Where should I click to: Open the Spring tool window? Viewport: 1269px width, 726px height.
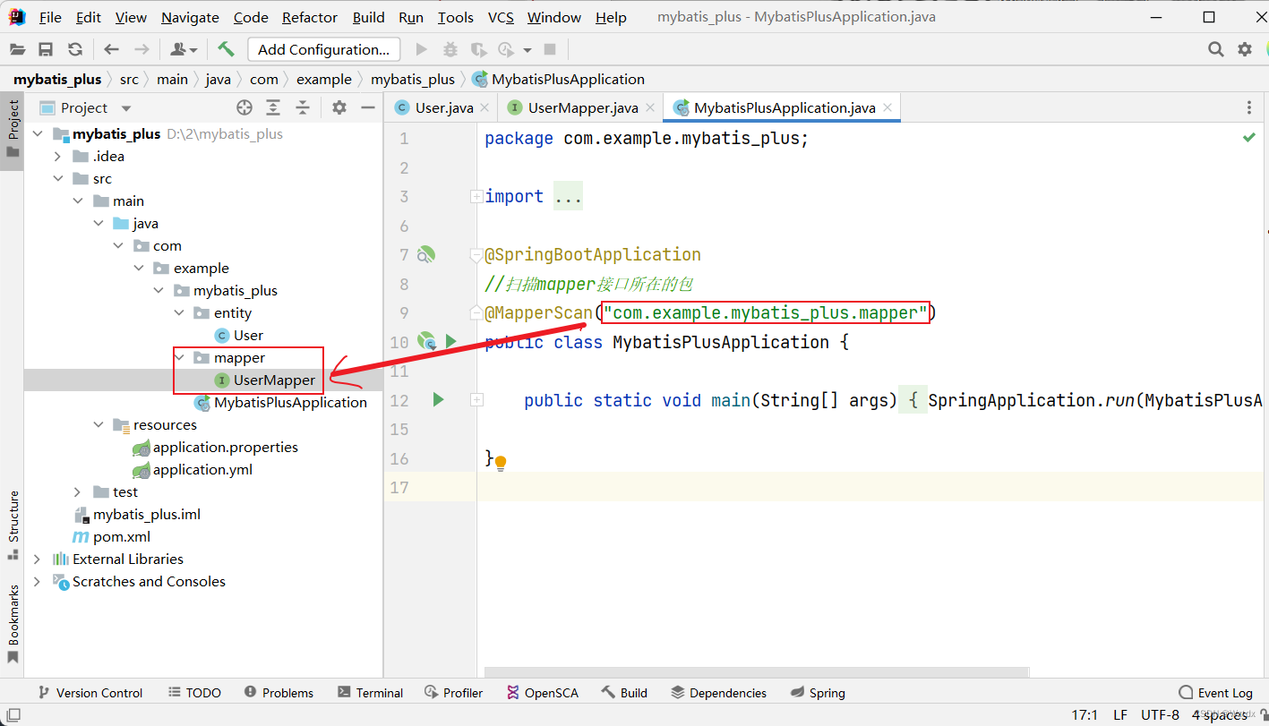pyautogui.click(x=818, y=692)
